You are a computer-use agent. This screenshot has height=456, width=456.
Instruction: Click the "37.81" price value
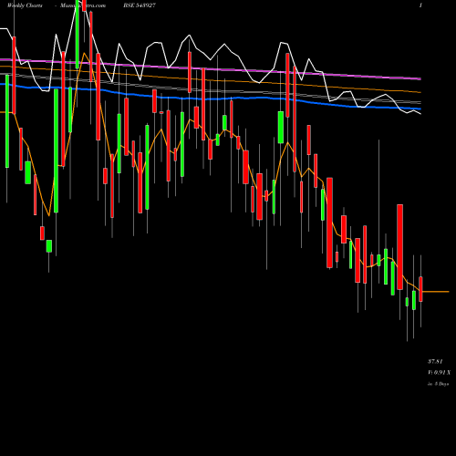[435, 361]
